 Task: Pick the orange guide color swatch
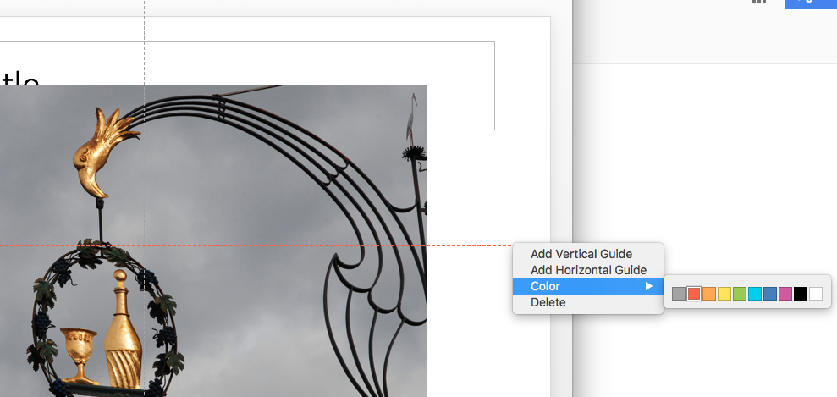pos(709,294)
